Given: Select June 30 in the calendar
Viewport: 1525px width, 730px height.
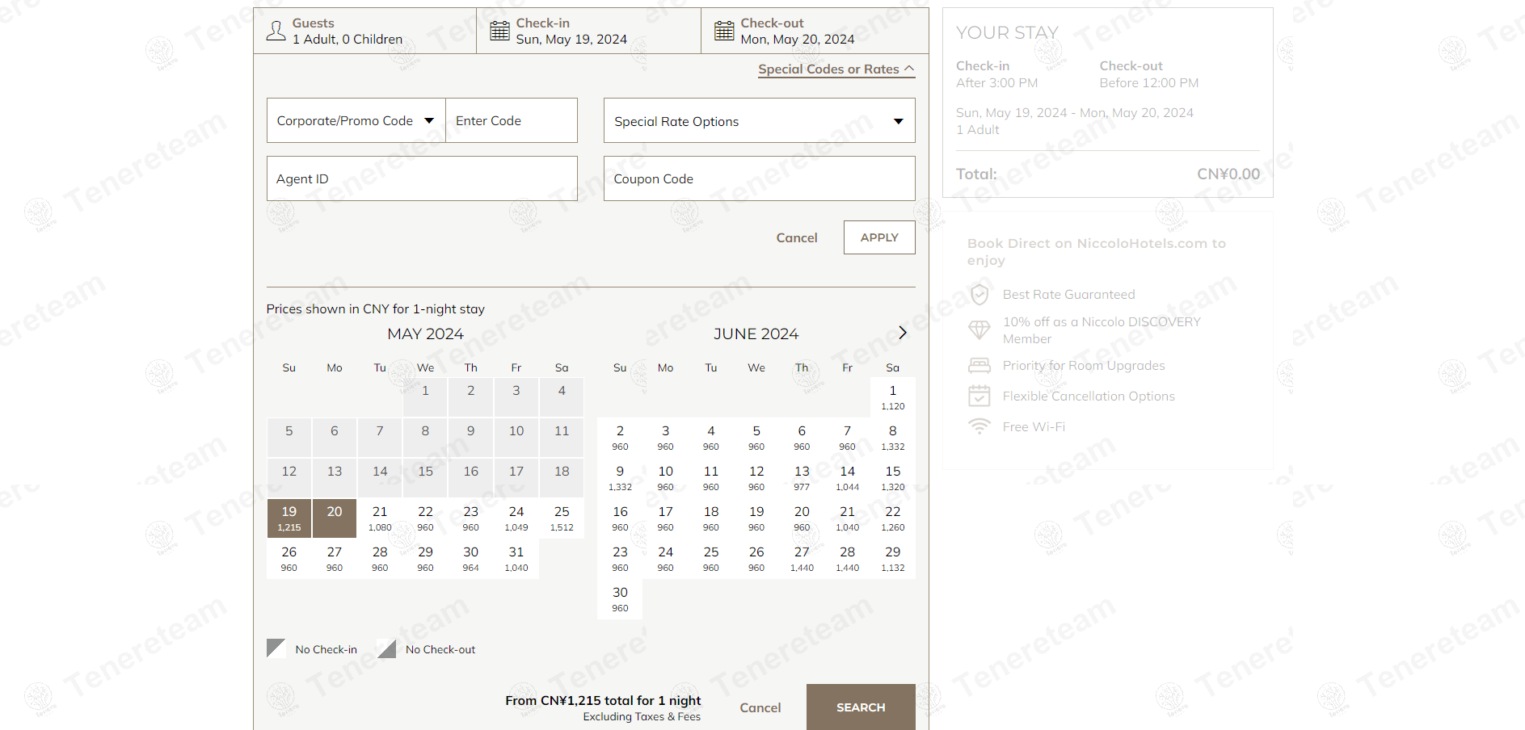Looking at the screenshot, I should (x=620, y=598).
